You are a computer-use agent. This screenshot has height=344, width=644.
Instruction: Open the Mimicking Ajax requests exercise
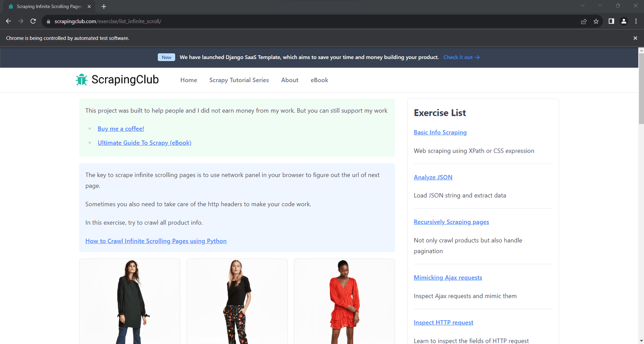coord(448,278)
